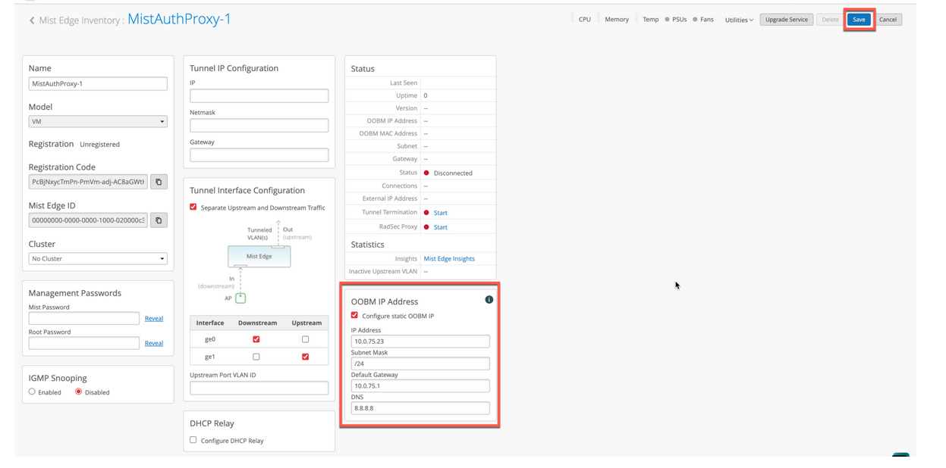
Task: Focus the Tunnel IP field
Action: [x=259, y=95]
